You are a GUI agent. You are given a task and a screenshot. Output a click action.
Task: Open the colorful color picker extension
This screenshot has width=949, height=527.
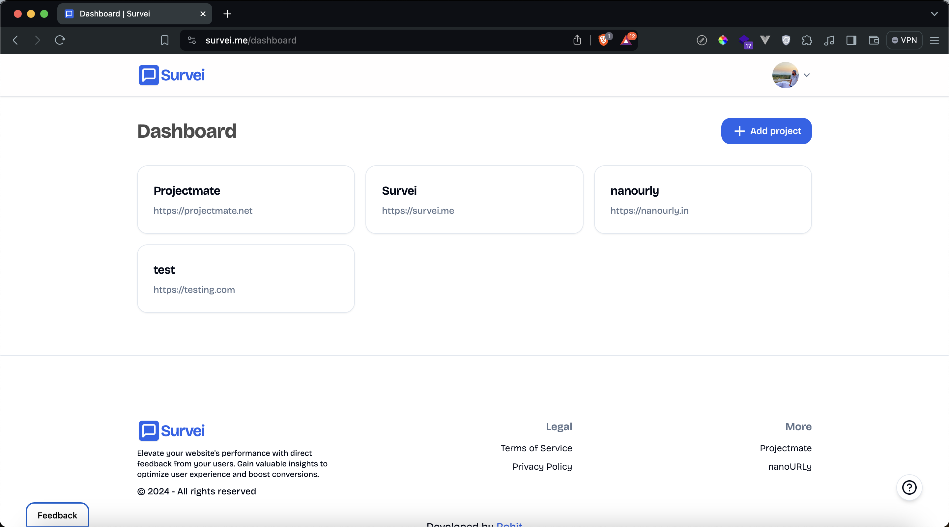(x=723, y=40)
